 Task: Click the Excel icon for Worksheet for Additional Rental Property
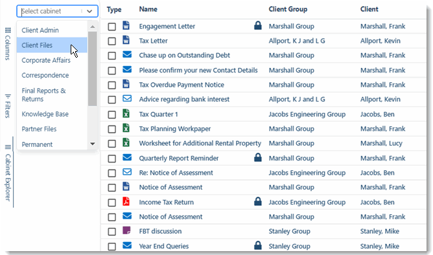[126, 142]
